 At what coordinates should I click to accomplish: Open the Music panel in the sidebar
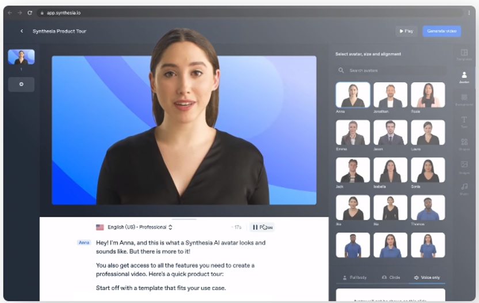point(464,190)
